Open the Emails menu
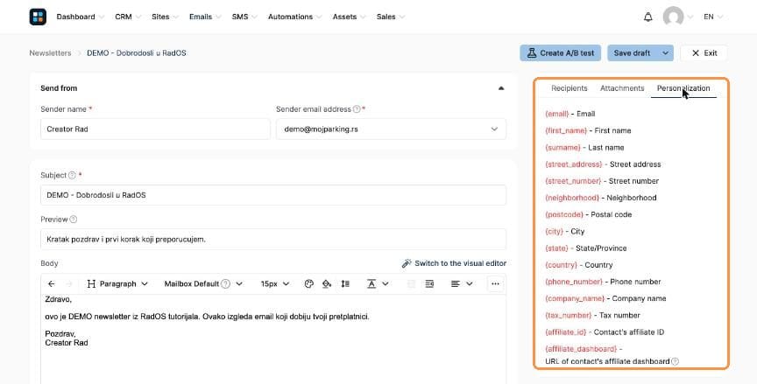Viewport: 757px width, 384px height. point(205,17)
